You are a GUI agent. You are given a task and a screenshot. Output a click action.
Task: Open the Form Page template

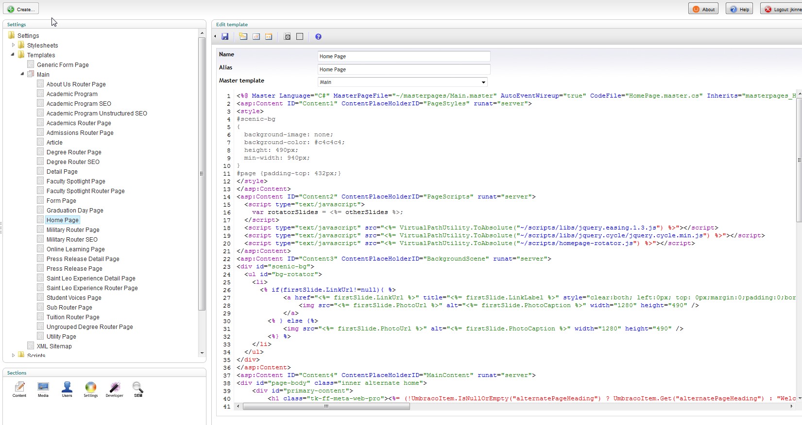tap(61, 200)
